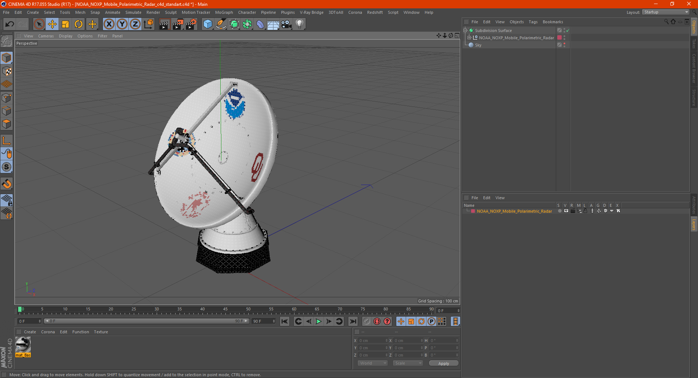
Task: Toggle Snap with the S icon
Action: pos(7,167)
